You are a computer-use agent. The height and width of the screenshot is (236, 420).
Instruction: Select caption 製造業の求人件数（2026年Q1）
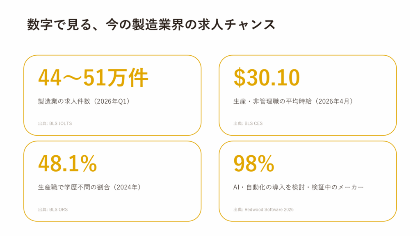84,102
